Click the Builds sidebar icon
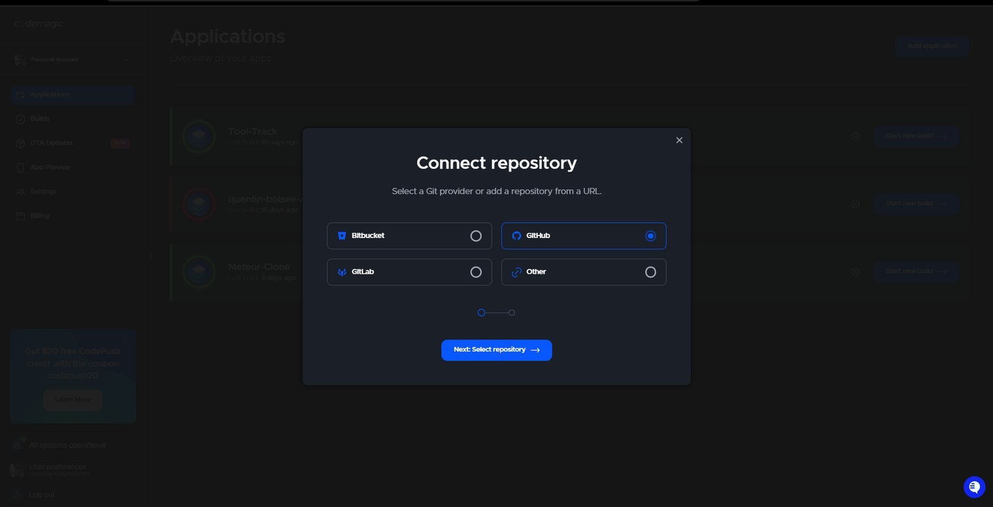Viewport: 993px width, 507px height. (20, 119)
